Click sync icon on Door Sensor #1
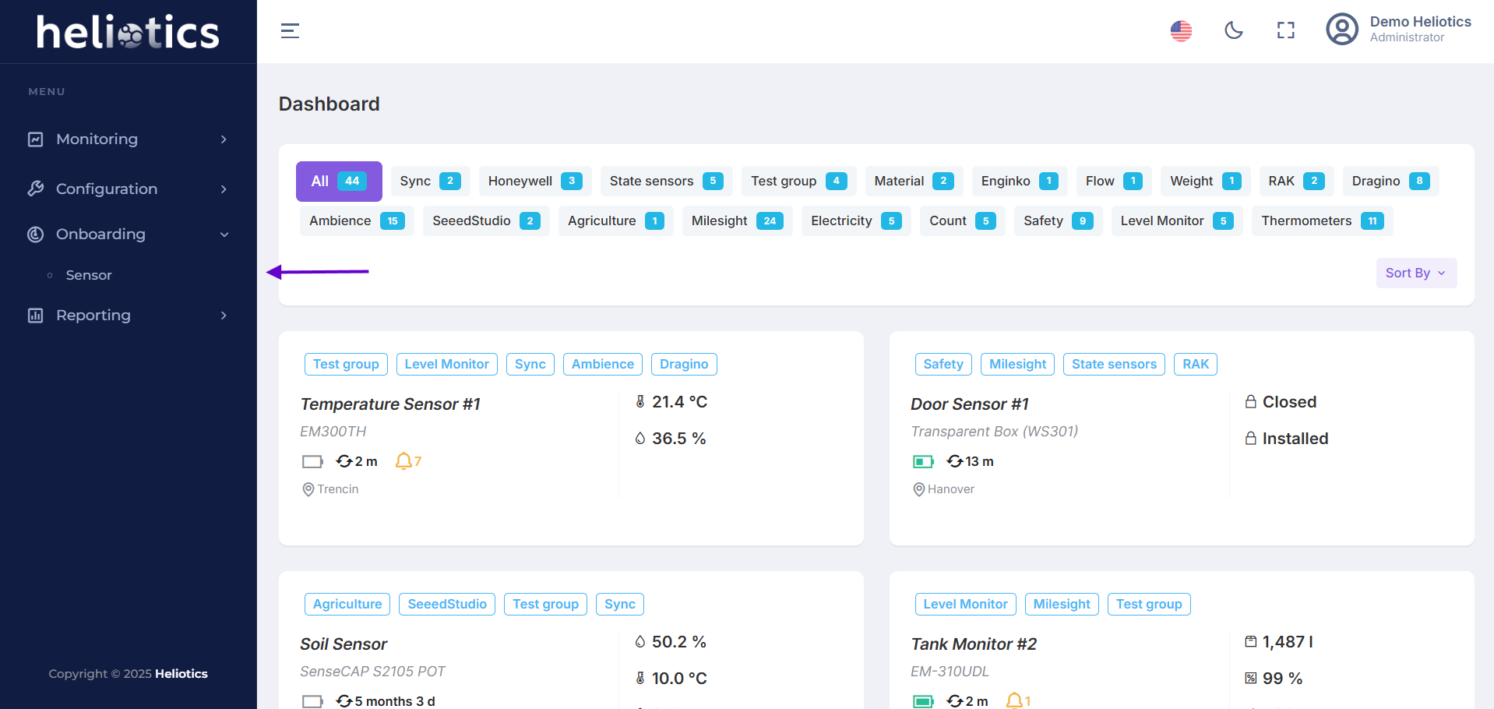 tap(955, 461)
